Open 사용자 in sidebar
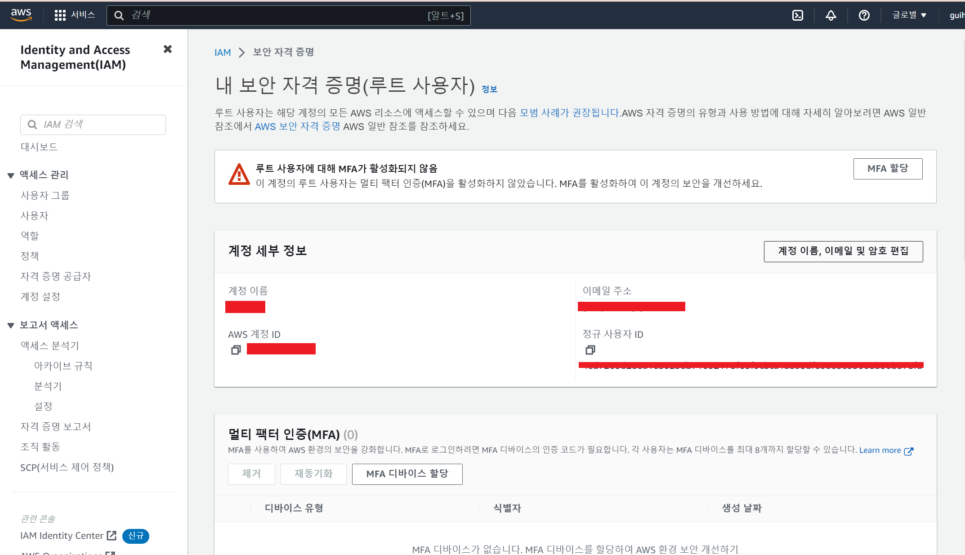965x555 pixels. pyautogui.click(x=34, y=216)
